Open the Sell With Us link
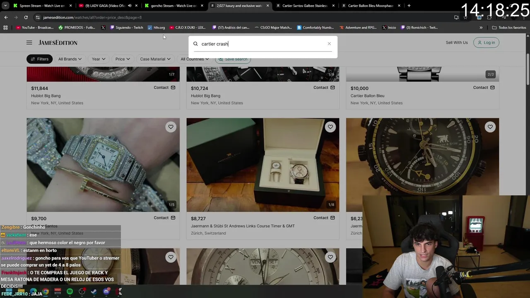This screenshot has height=298, width=530. [x=457, y=43]
